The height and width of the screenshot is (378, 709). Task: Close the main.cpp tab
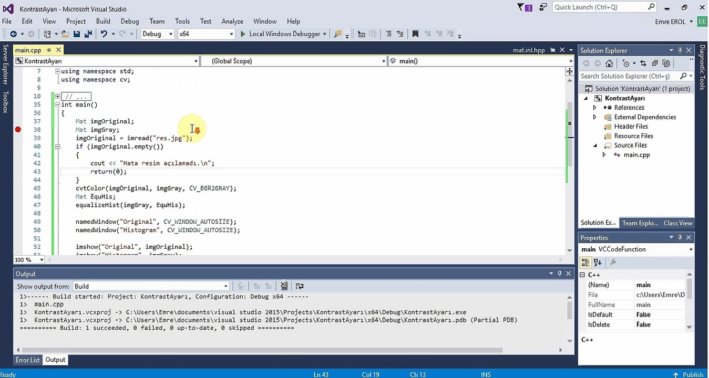59,50
